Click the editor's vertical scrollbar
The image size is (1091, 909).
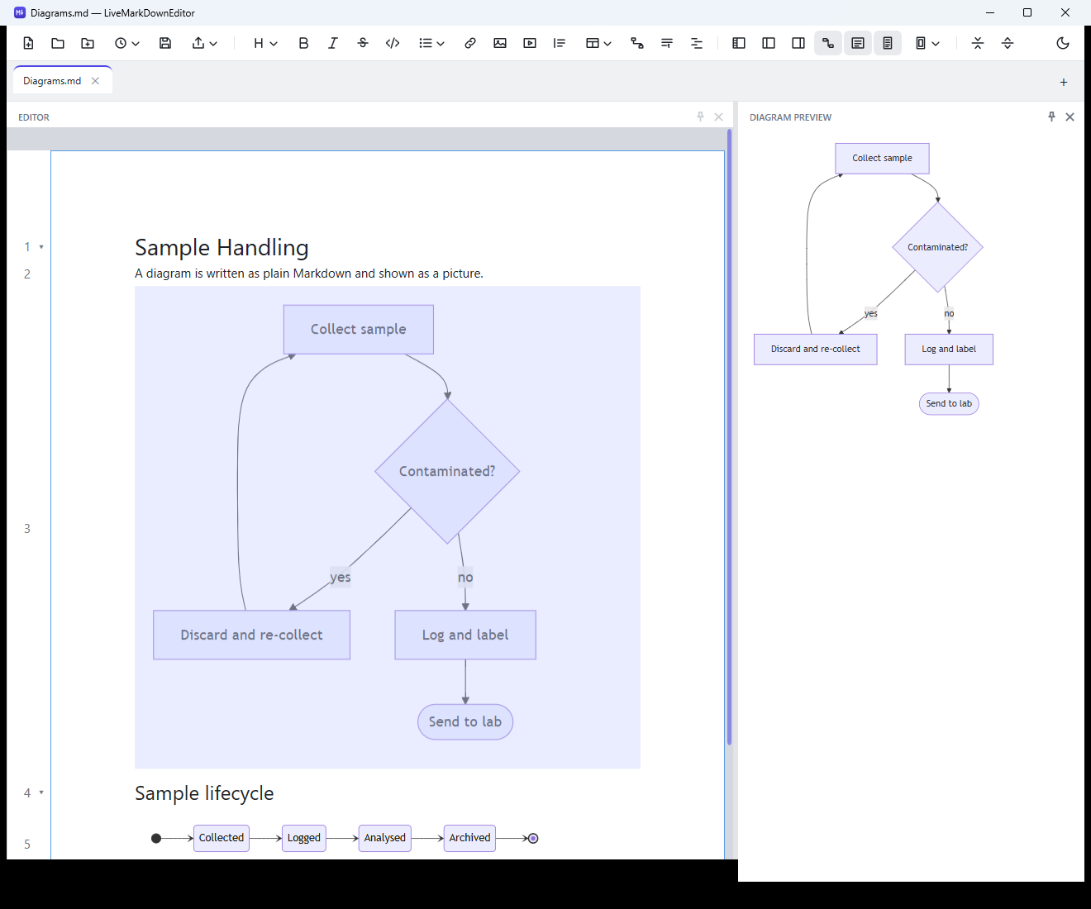[730, 438]
